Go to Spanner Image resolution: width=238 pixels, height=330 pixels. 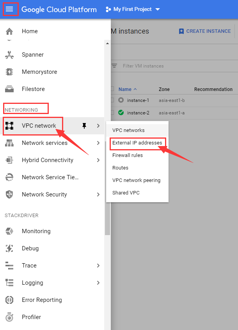pos(33,55)
